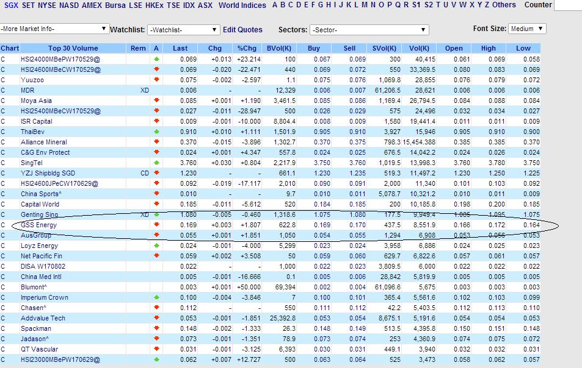Sort by %Chg column header
The width and height of the screenshot is (582, 368).
(x=247, y=49)
